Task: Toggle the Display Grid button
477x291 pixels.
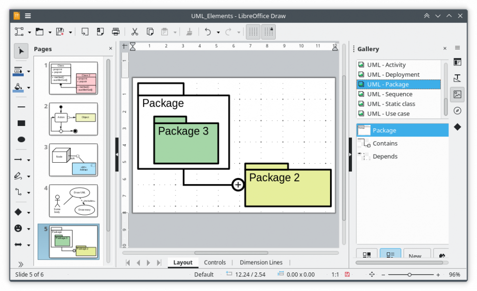Action: 253,31
